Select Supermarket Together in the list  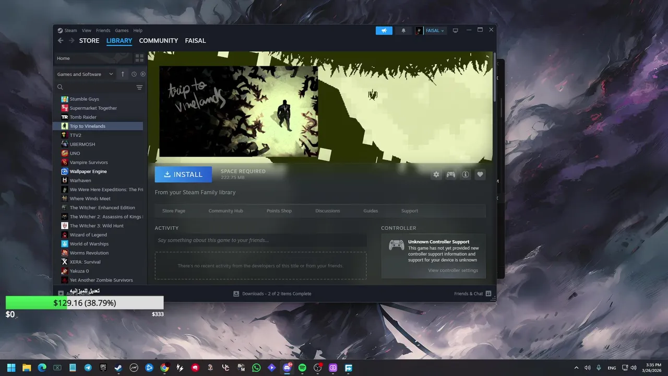pos(98,108)
